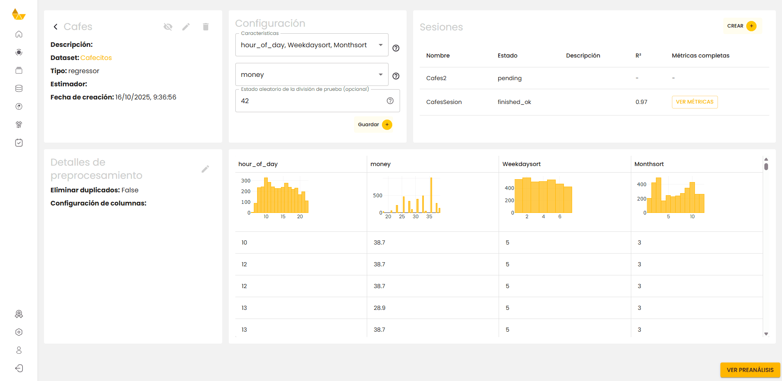Open the stacked layers icon in sidebar
782x381 pixels.
point(19,70)
